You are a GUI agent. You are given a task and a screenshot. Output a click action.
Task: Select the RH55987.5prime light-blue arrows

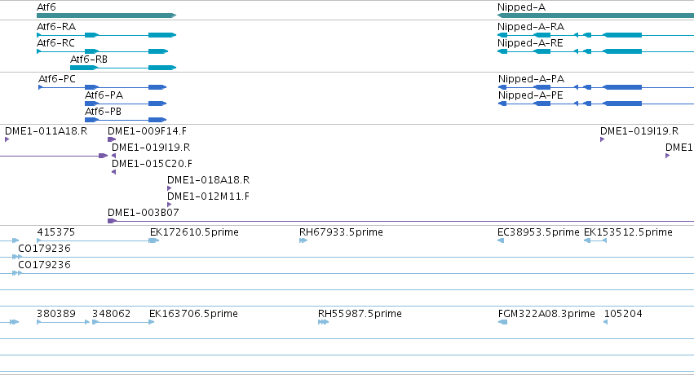(323, 322)
